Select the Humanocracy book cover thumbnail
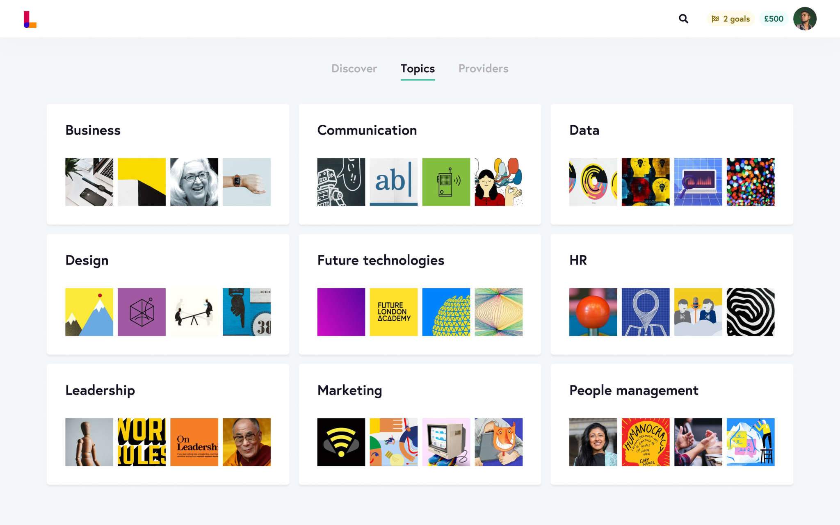The image size is (840, 525). point(646,442)
